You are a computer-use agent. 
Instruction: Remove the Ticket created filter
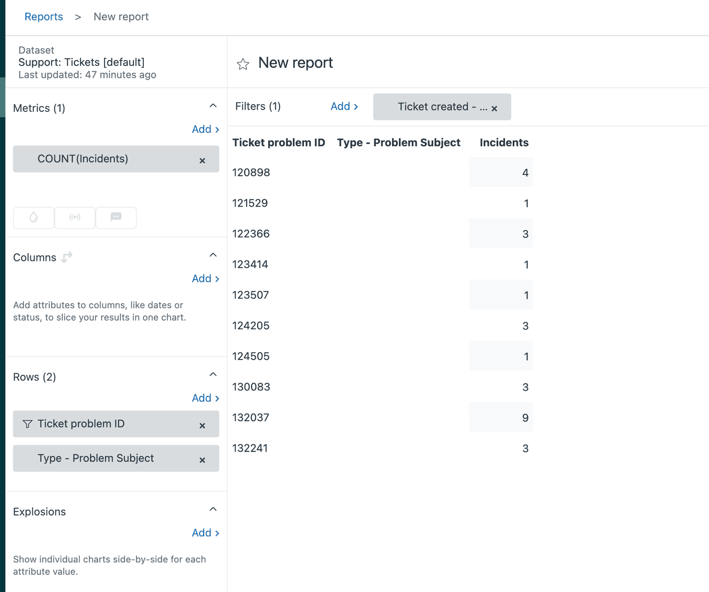495,108
